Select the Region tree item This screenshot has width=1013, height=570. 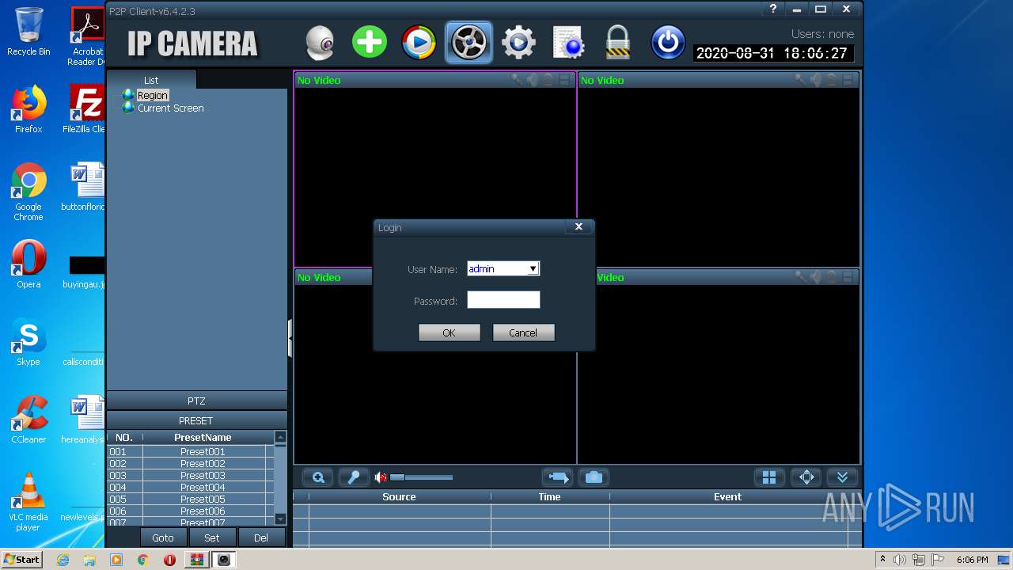pos(153,95)
